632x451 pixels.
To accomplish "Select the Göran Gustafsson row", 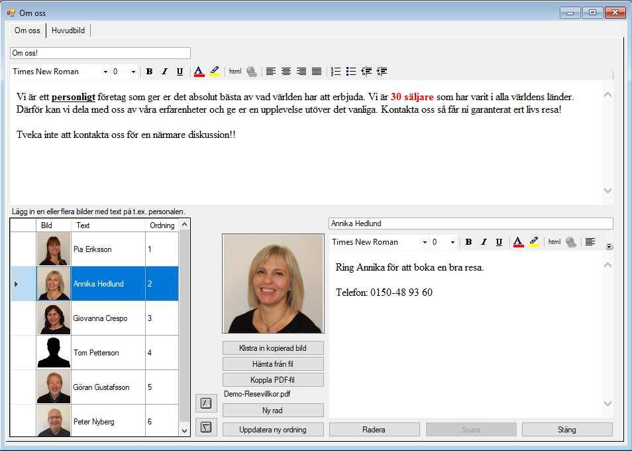I will tap(94, 387).
